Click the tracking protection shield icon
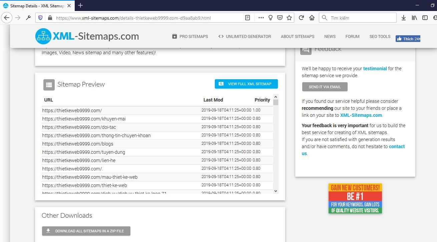The image size is (437, 242). (40, 18)
